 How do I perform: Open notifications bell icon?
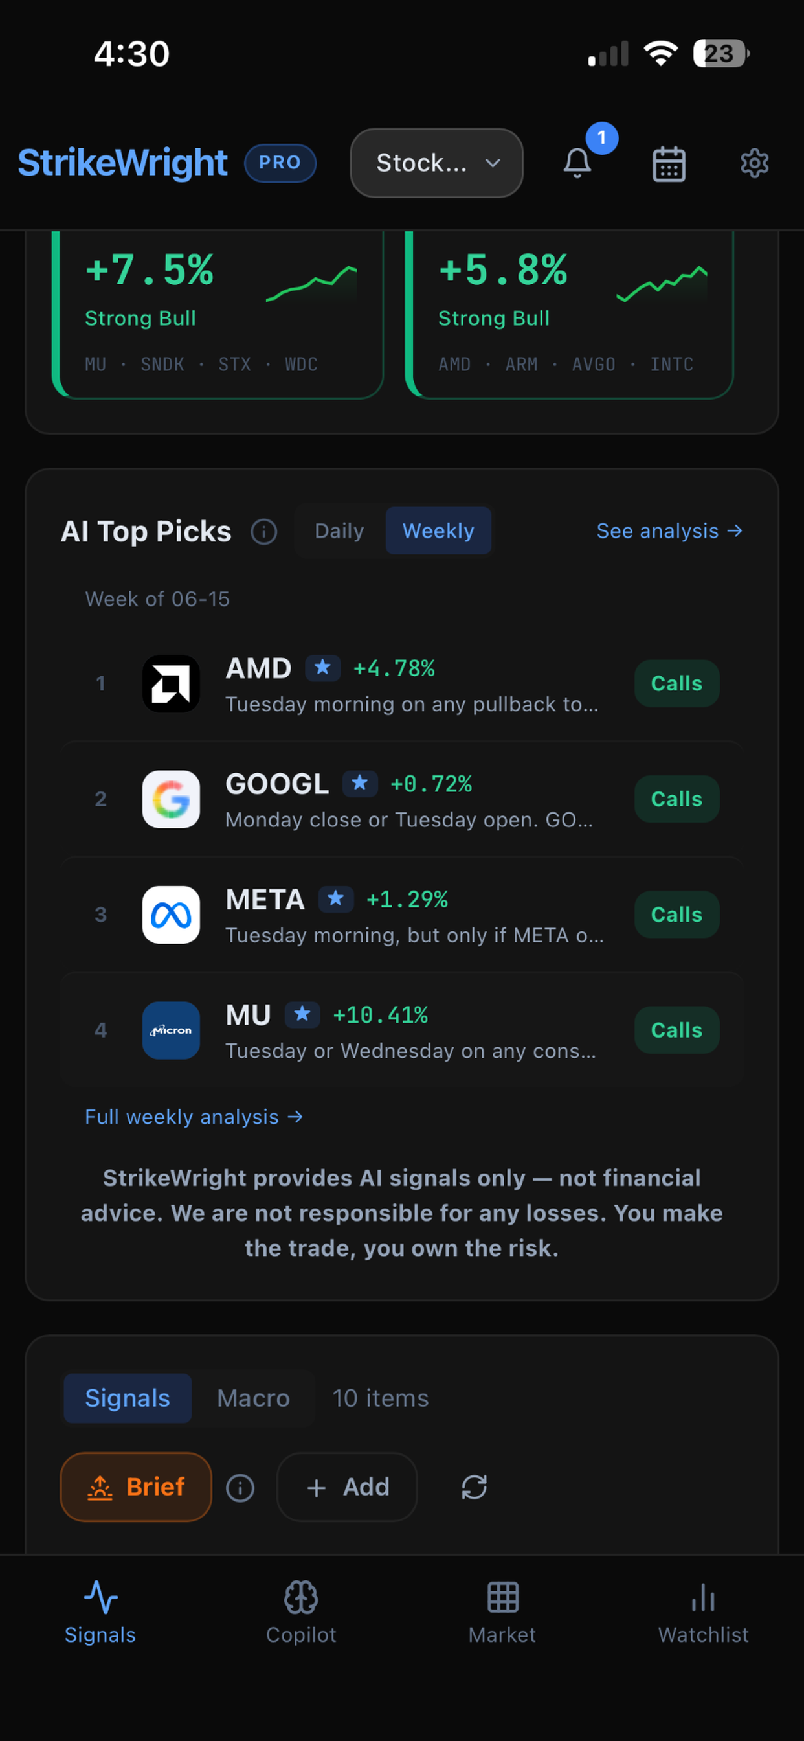(577, 163)
